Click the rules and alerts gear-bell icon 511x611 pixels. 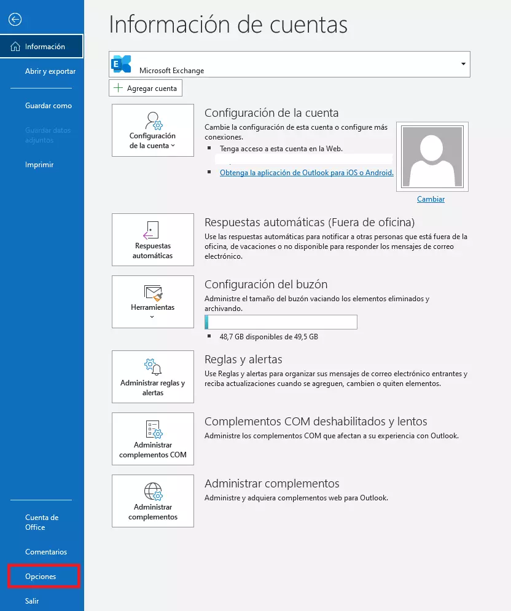pyautogui.click(x=153, y=367)
